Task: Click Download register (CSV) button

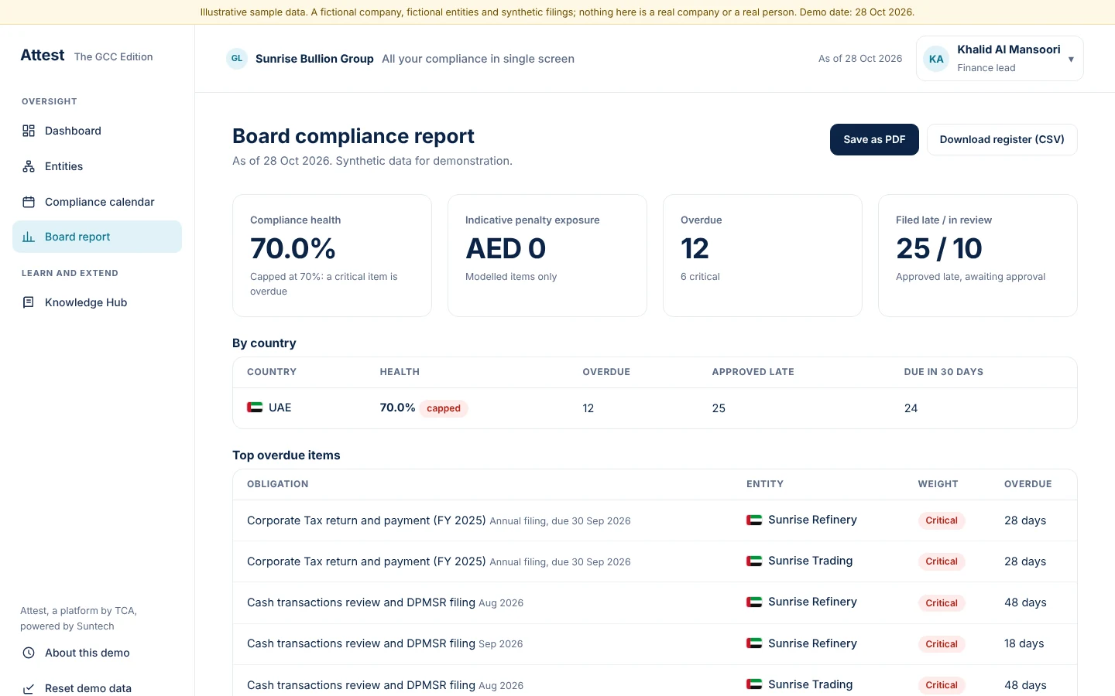Action: point(1002,139)
